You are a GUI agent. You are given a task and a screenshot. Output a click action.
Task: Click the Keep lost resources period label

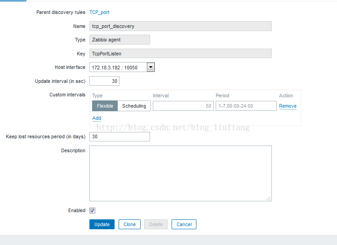click(45, 136)
